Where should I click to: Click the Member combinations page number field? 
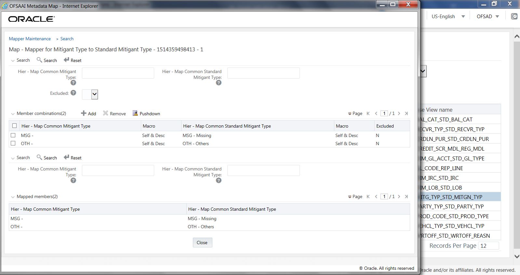pyautogui.click(x=384, y=113)
